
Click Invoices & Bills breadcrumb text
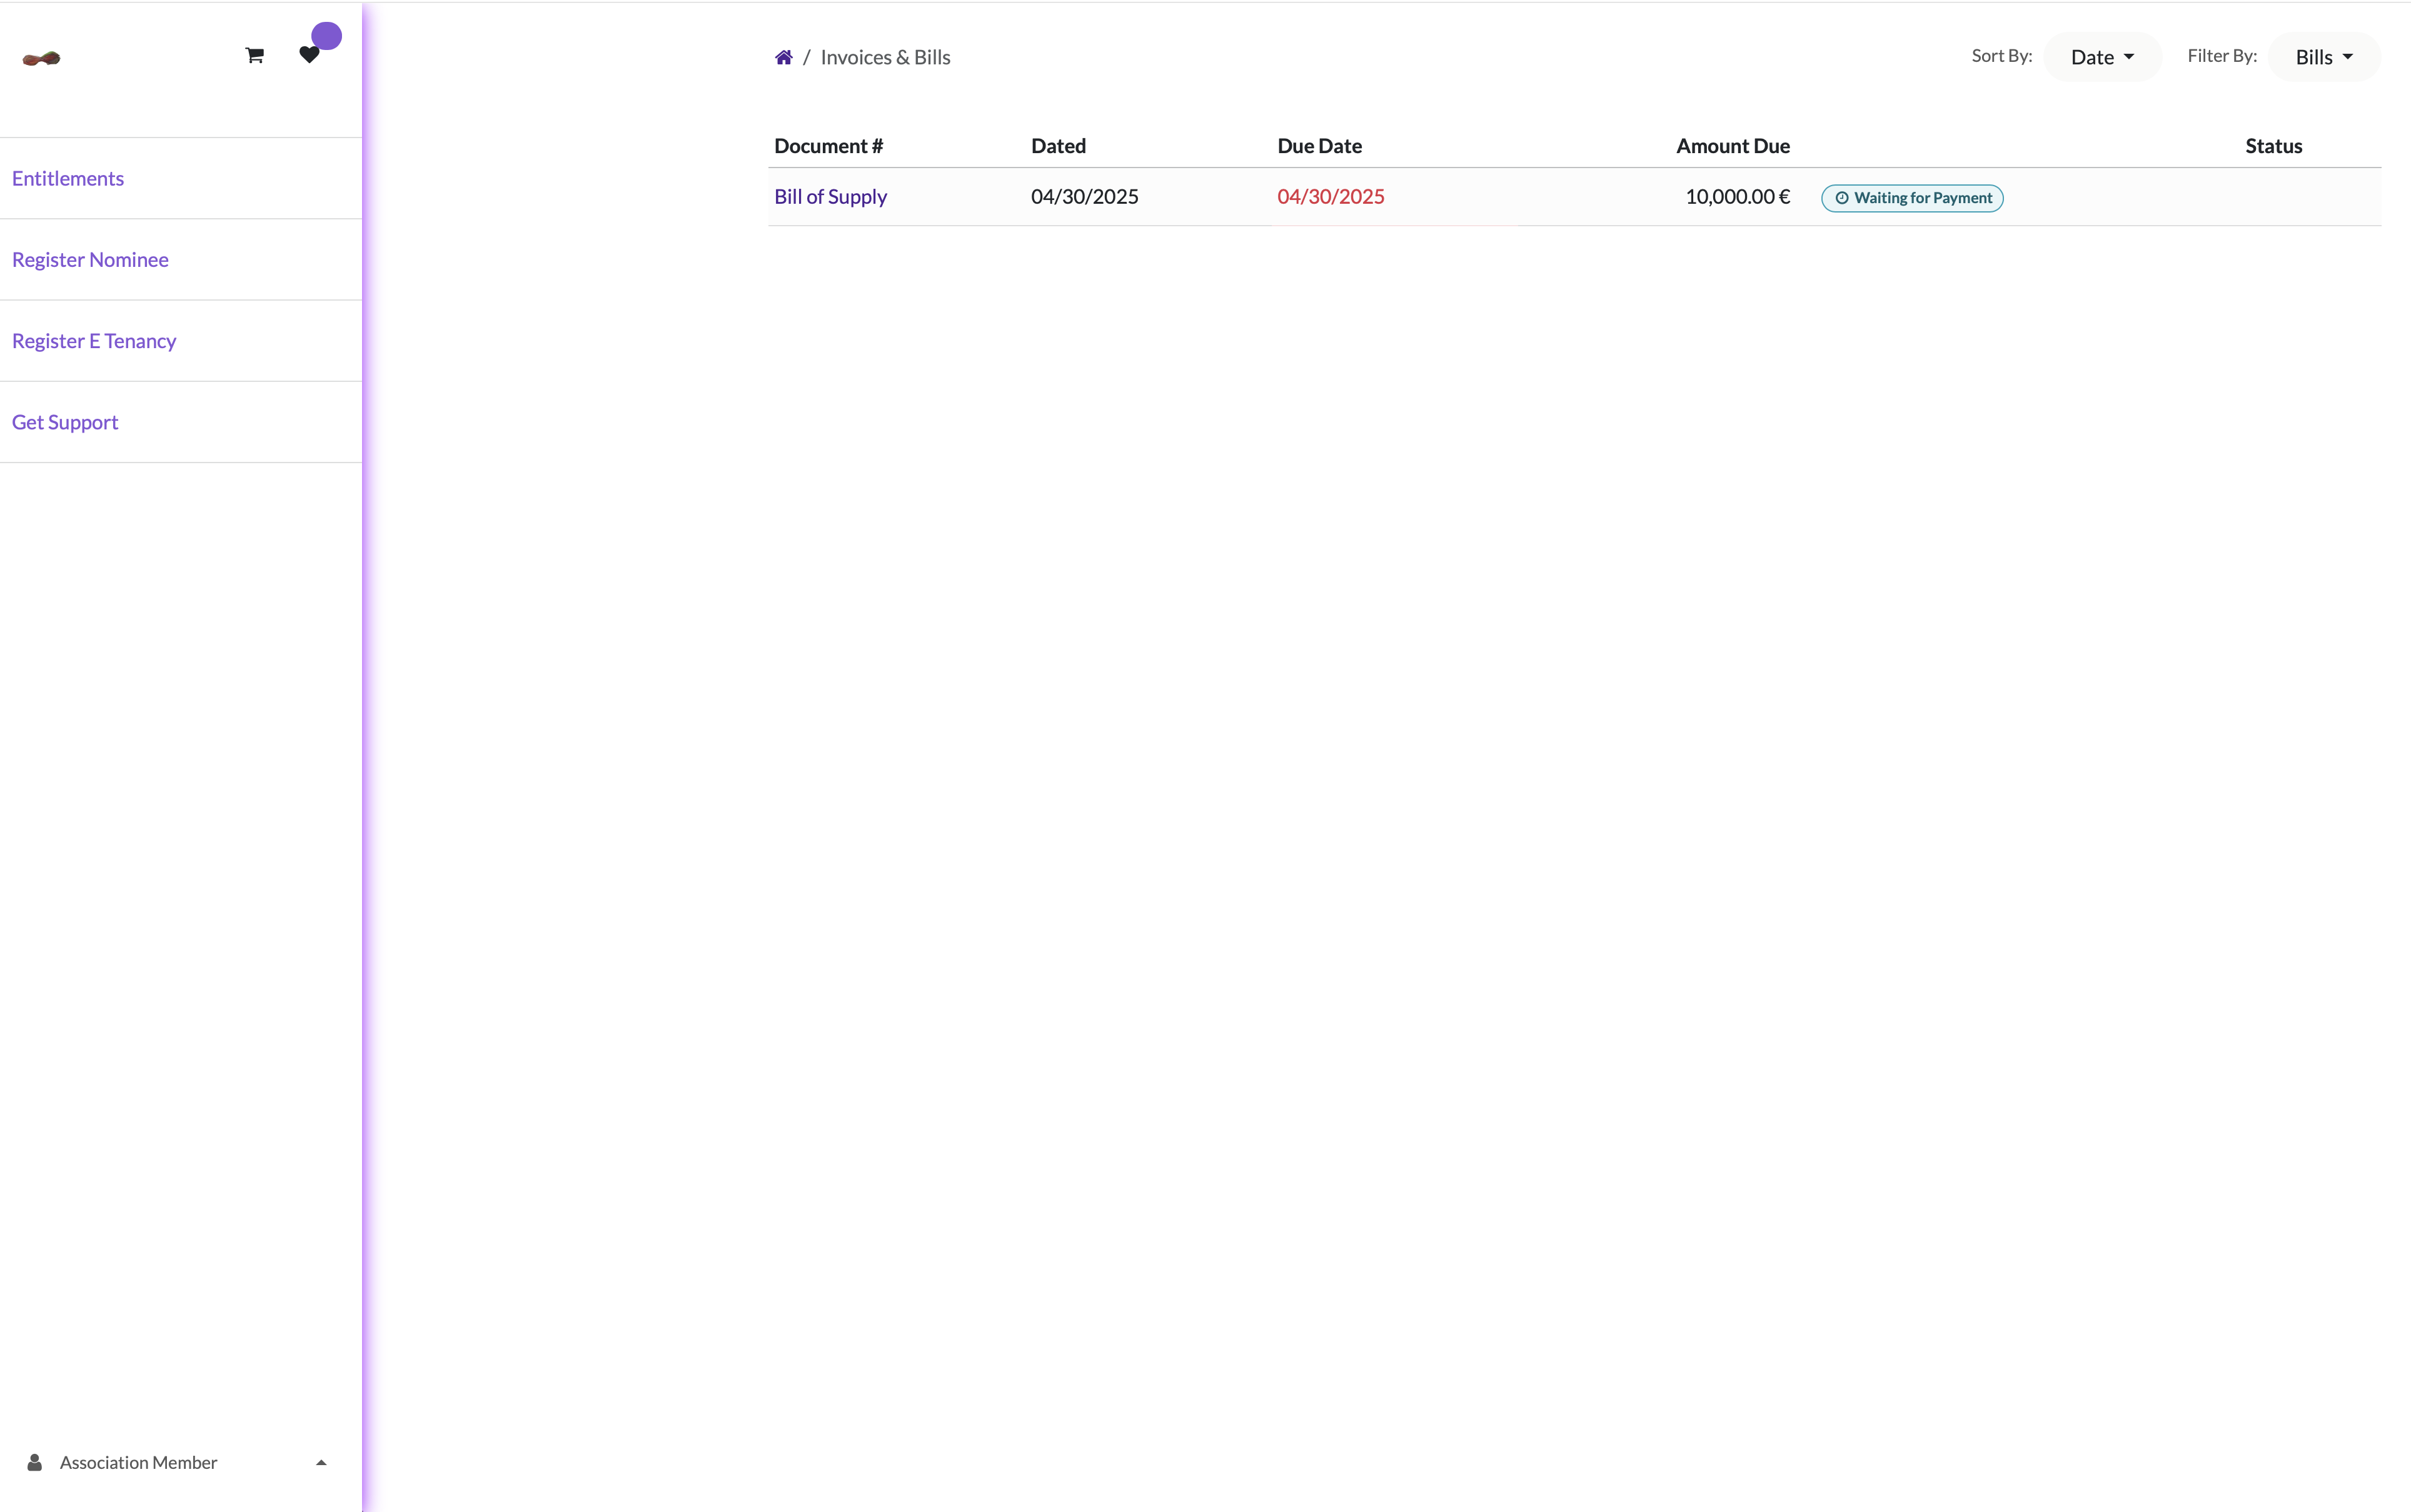point(885,58)
